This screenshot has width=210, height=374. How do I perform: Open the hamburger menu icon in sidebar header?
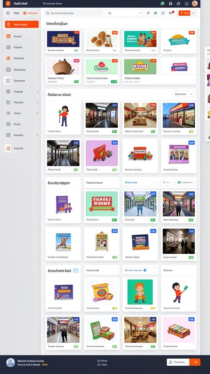coord(8,13)
